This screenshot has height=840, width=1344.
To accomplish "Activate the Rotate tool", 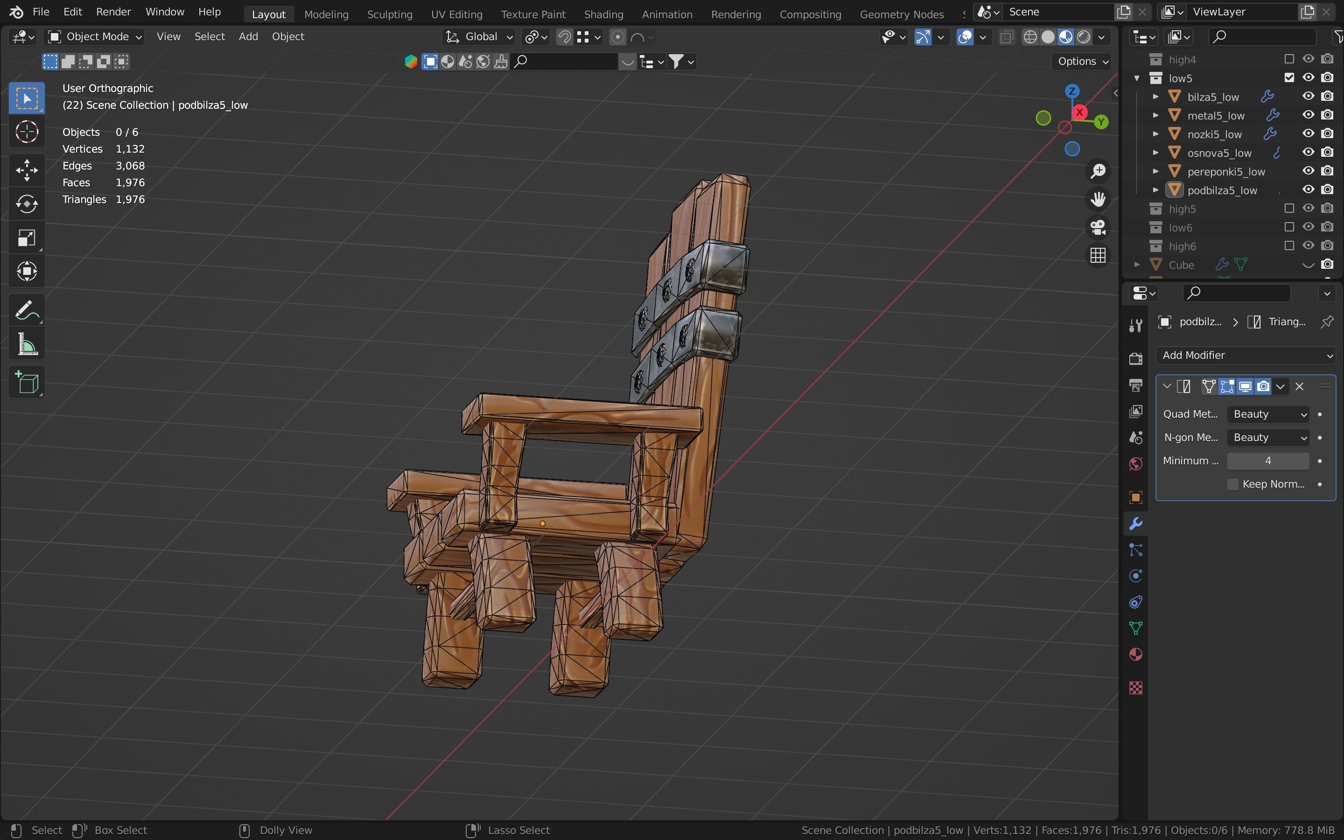I will [27, 204].
